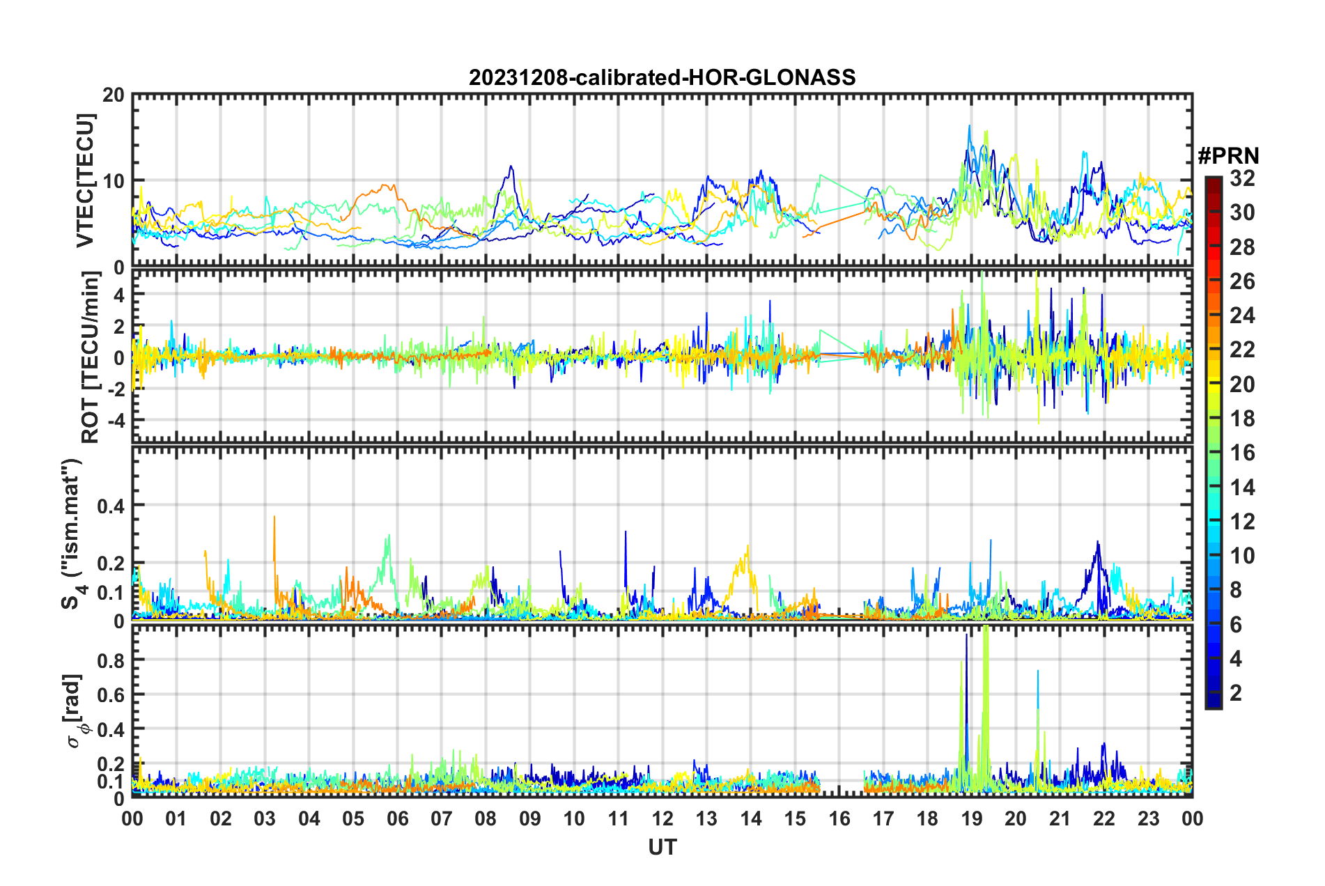Screen dimensions: 1325x886
Task: Click UT axis tick label "07"
Action: click(x=442, y=818)
